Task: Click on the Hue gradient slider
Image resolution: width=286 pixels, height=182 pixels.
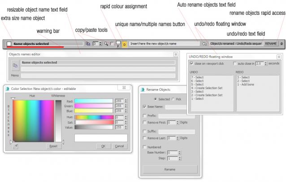Action: (94, 117)
